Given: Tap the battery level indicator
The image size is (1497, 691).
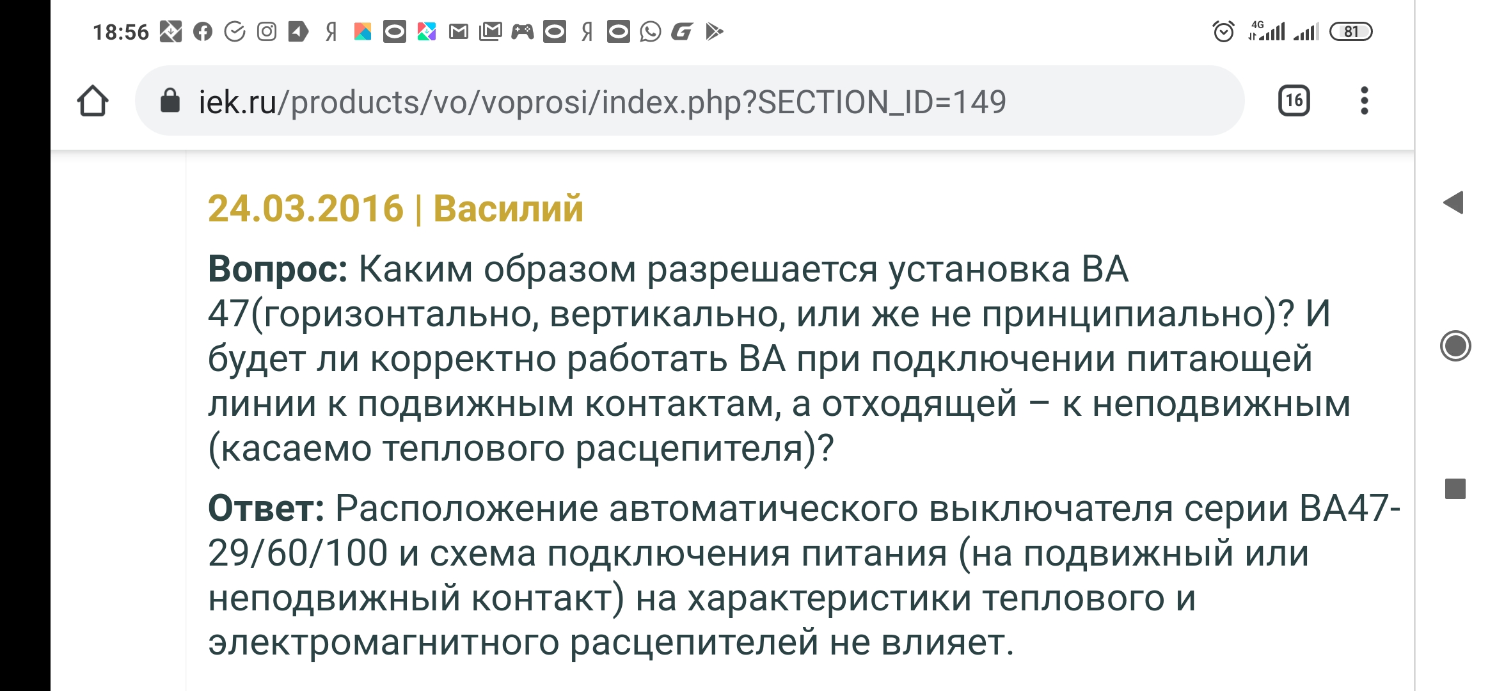Looking at the screenshot, I should [x=1350, y=31].
